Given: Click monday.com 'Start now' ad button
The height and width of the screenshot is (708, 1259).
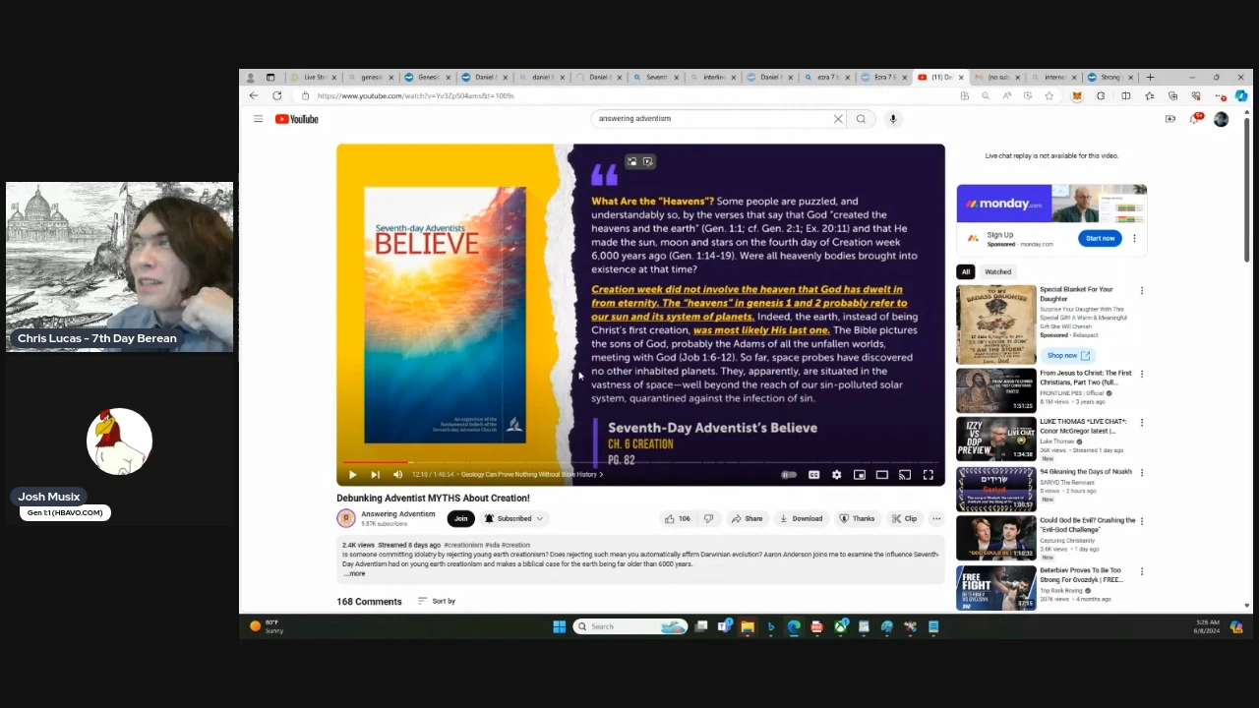Looking at the screenshot, I should [x=1100, y=238].
